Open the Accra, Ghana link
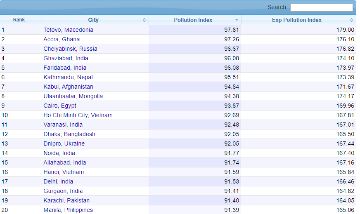Image resolution: width=360 pixels, height=214 pixels. (x=62, y=39)
